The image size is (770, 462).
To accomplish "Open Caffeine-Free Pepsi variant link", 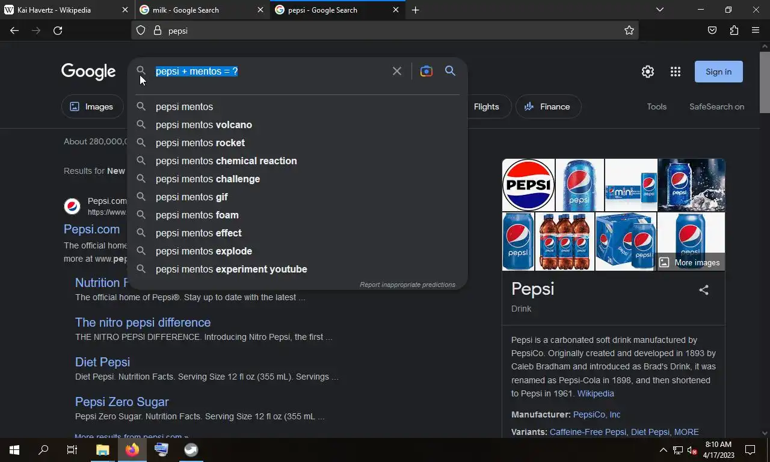I will click(588, 432).
